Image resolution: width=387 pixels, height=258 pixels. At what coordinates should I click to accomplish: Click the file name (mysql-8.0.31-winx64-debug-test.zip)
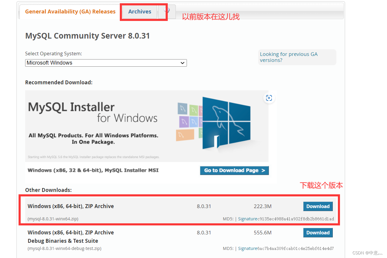tap(64, 248)
